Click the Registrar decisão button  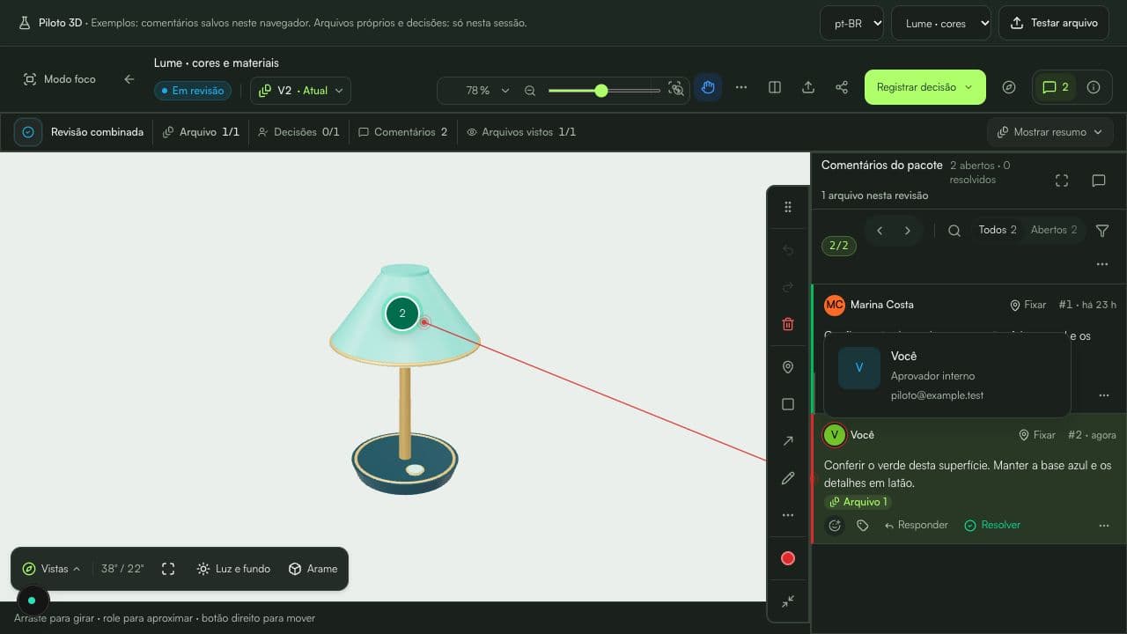924,87
